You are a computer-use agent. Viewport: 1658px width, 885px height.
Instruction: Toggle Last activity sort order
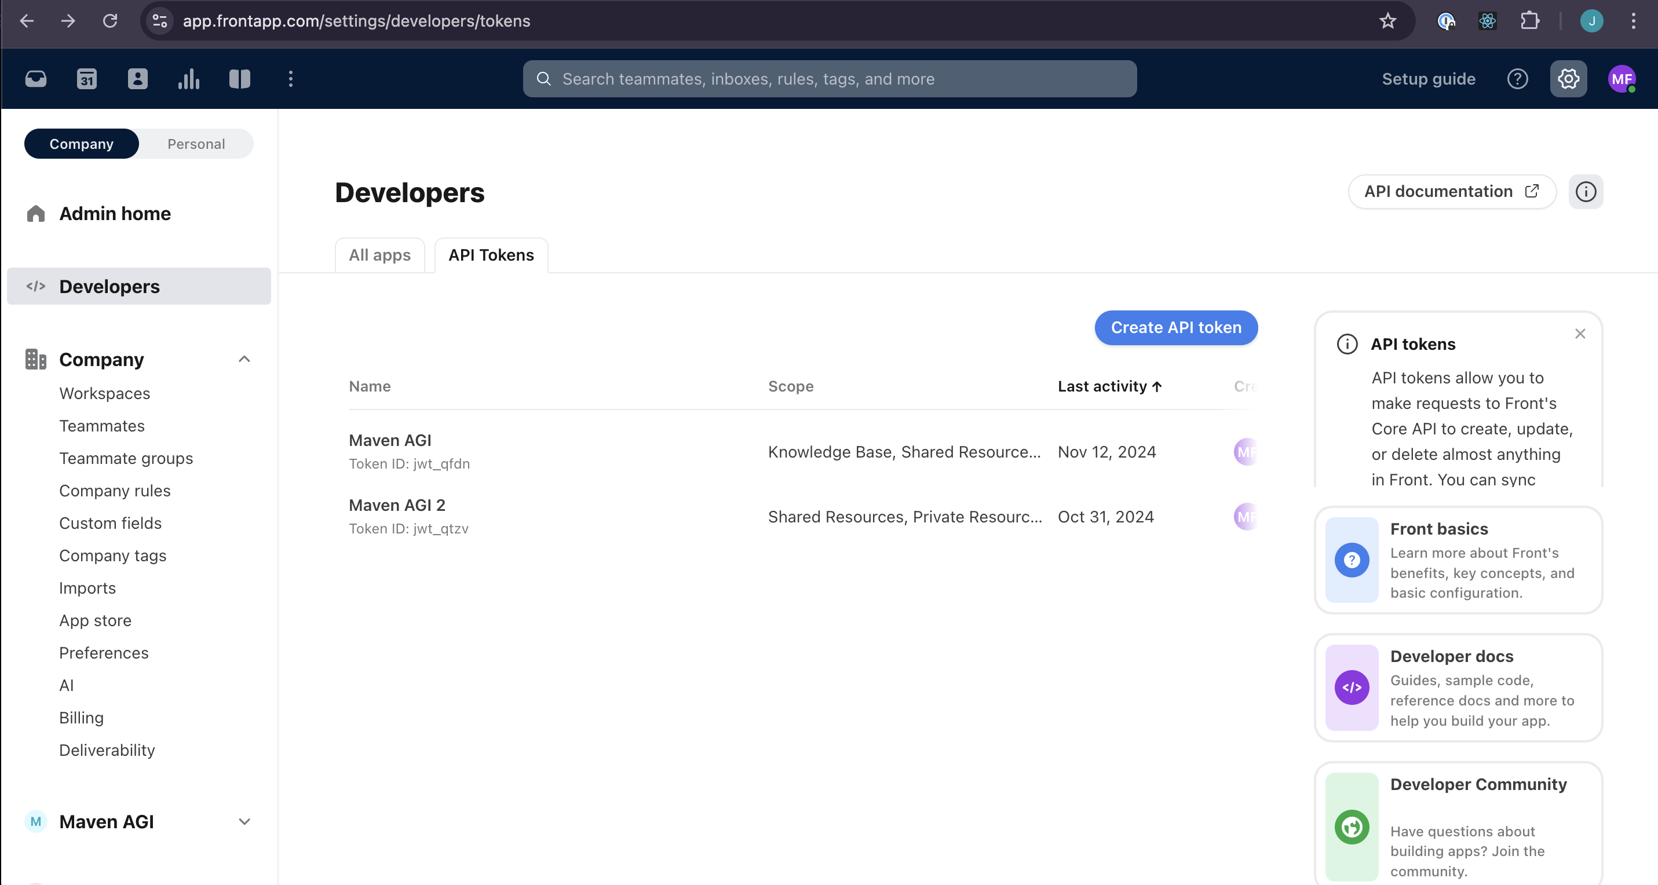pyautogui.click(x=1108, y=386)
